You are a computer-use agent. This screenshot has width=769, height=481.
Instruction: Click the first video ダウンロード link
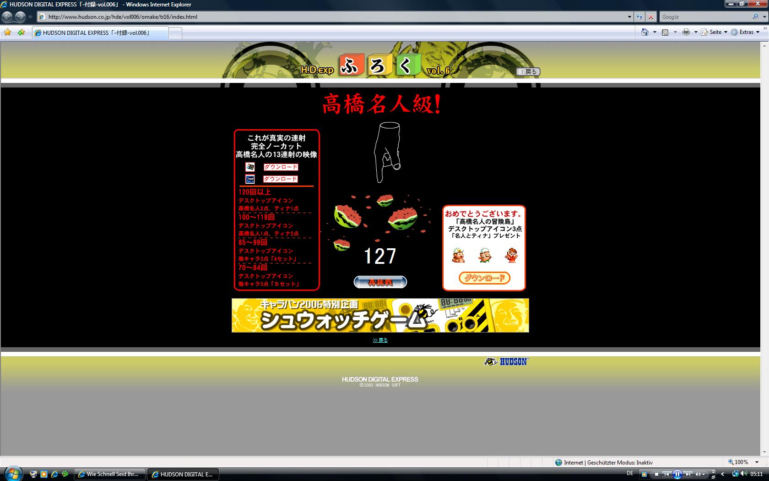281,167
